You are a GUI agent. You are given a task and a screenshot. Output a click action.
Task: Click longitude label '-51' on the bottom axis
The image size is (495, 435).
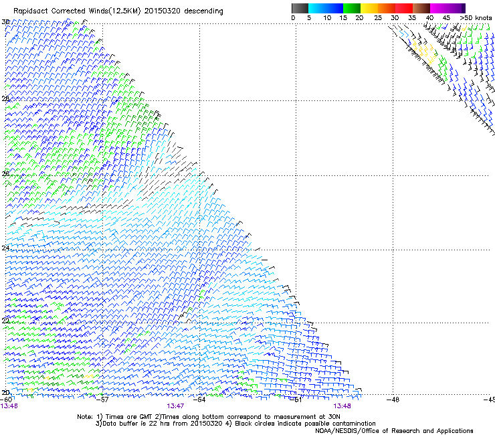296,400
